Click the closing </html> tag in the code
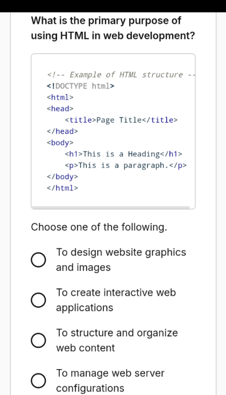226x395 pixels. coord(62,188)
